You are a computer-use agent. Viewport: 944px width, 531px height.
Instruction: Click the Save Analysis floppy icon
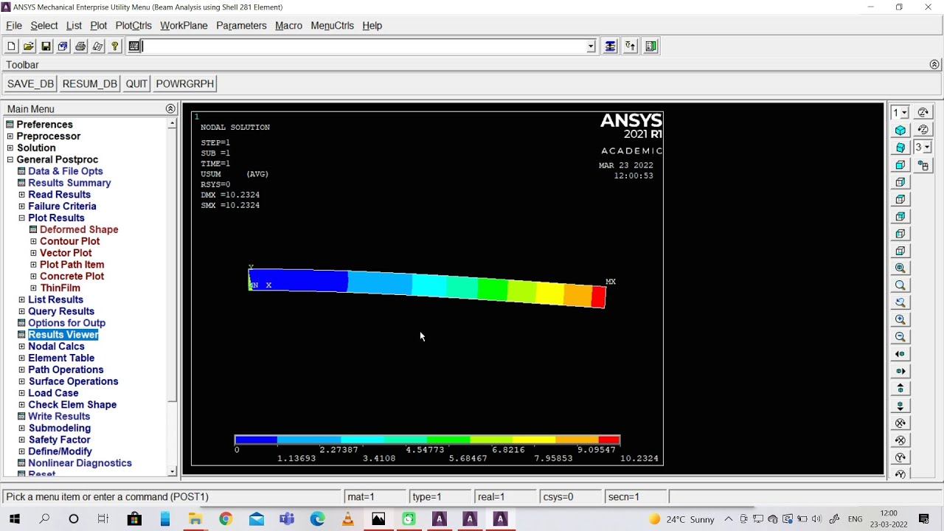[x=46, y=46]
